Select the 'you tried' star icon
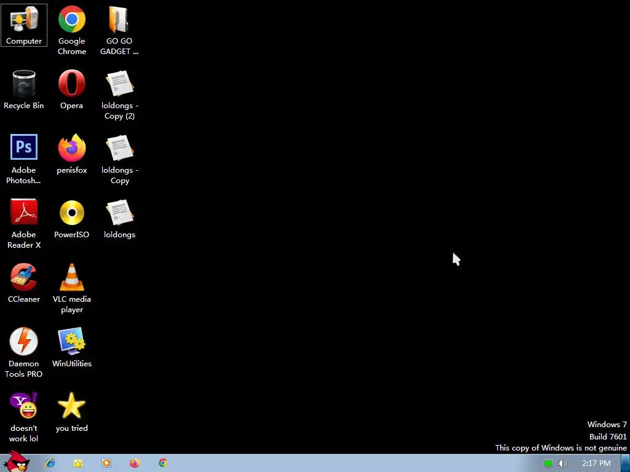The image size is (630, 472). pos(71,412)
